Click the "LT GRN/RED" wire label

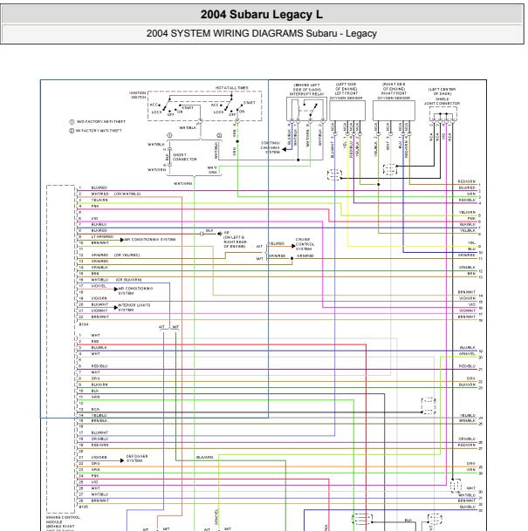coord(102,236)
